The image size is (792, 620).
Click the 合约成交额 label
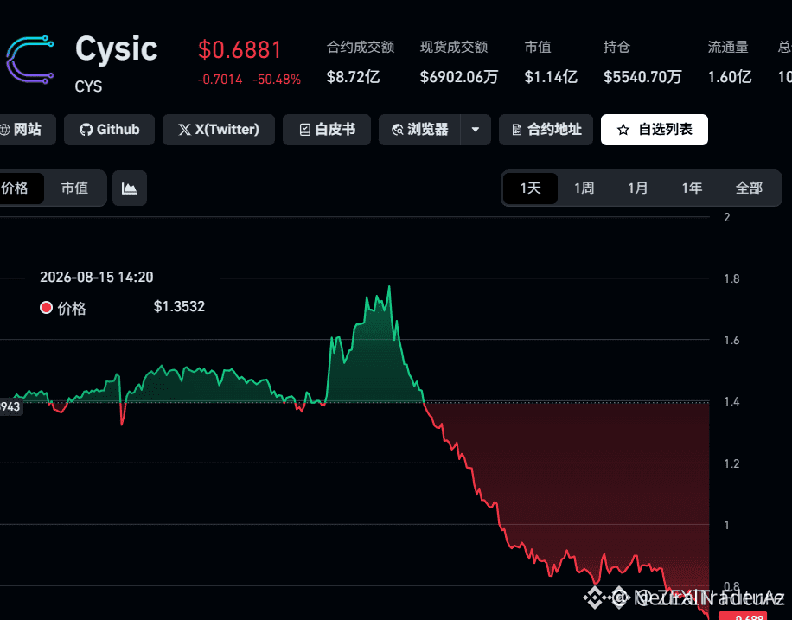pyautogui.click(x=361, y=48)
